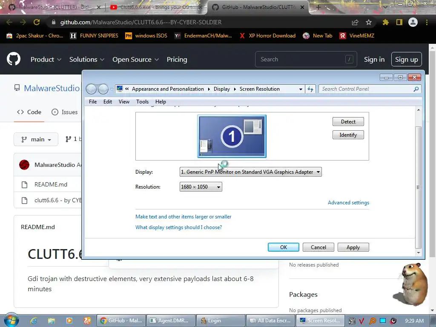Expand the GitHub Open Source menu
The width and height of the screenshot is (436, 327).
point(135,59)
